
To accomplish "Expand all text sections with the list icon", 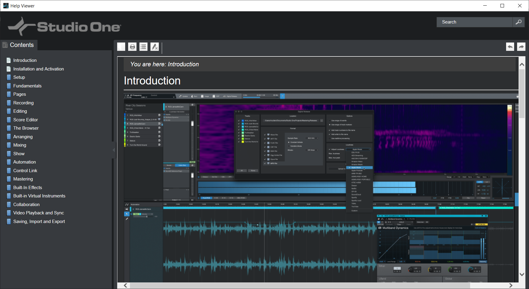I will click(143, 46).
